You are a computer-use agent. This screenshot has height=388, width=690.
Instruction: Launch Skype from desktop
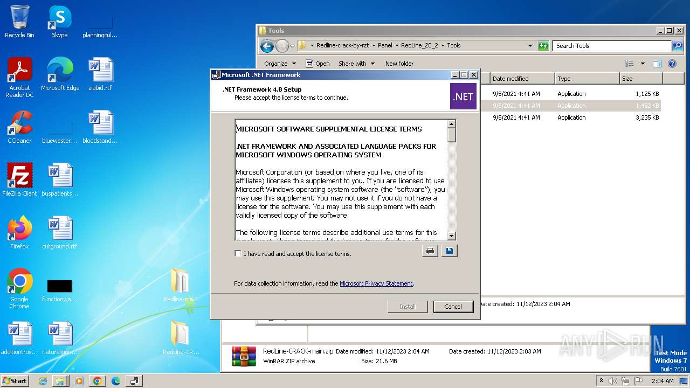[x=60, y=22]
